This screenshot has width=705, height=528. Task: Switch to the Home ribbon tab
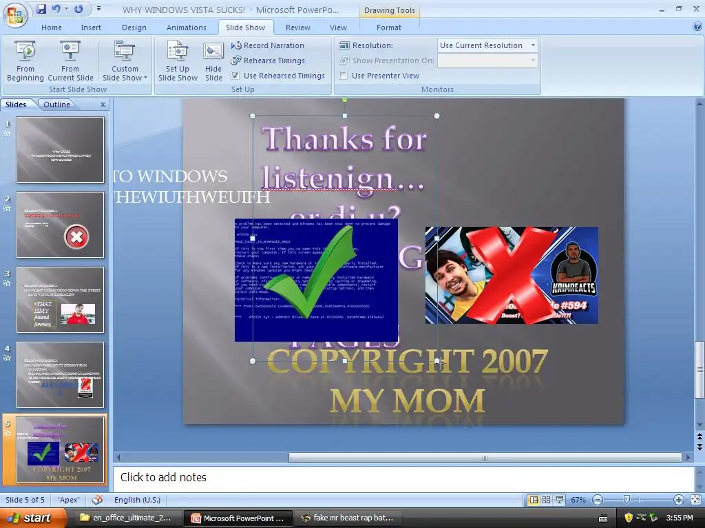(x=52, y=27)
